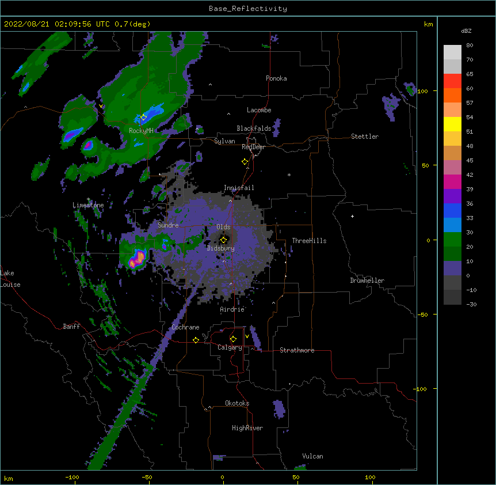Select the Banff label on the map
Screen dimensions: 496x485
coord(71,327)
